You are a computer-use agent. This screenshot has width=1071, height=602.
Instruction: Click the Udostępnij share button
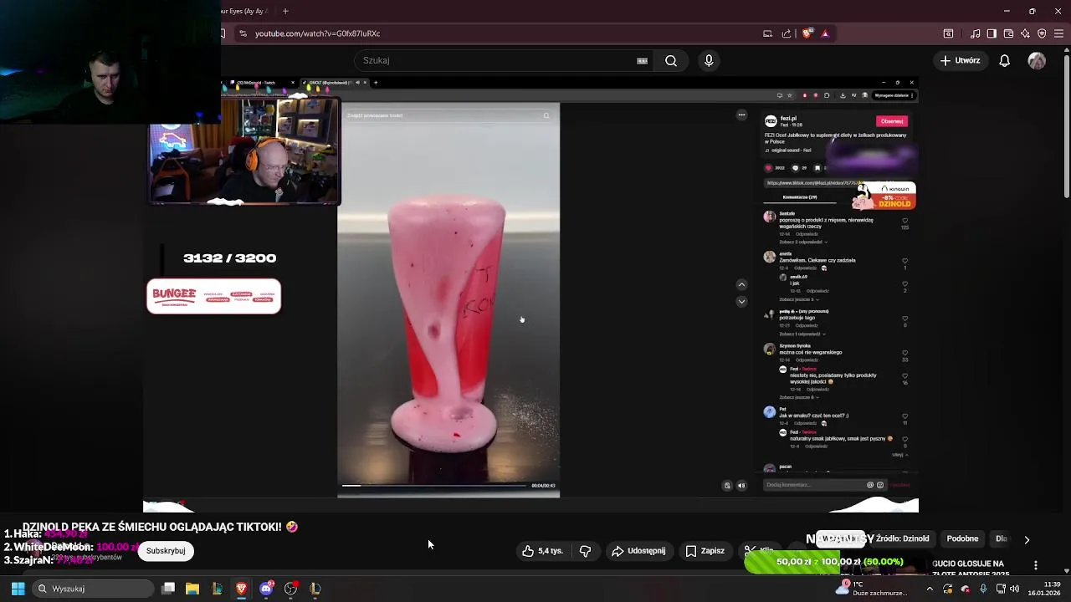tap(638, 551)
